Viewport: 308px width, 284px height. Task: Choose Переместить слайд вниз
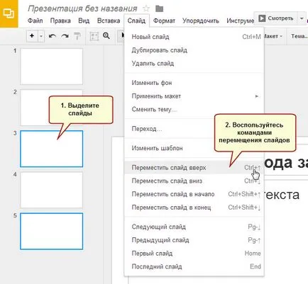coord(194,181)
